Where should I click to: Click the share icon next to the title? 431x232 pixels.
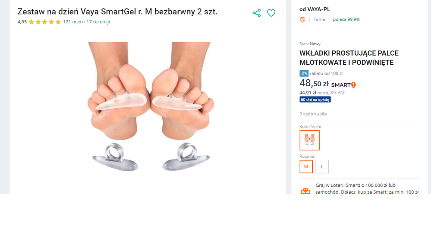tap(257, 13)
